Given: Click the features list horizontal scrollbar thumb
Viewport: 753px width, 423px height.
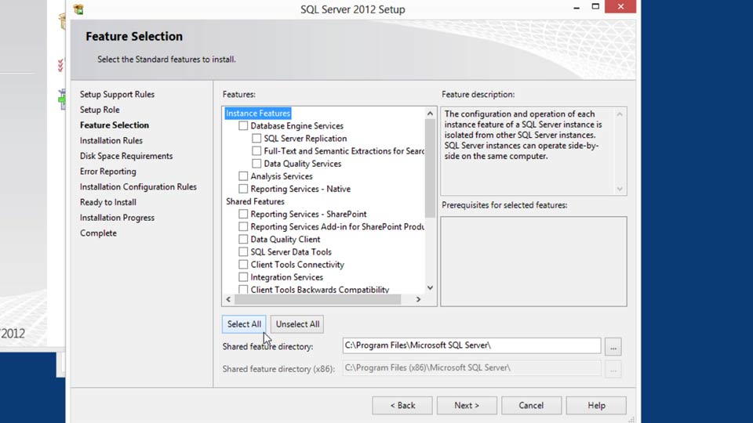Looking at the screenshot, I should click(318, 299).
